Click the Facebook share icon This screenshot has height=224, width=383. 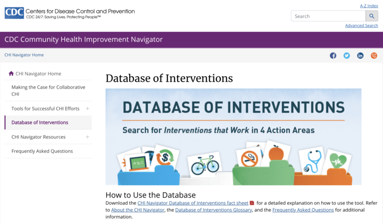pyautogui.click(x=333, y=55)
